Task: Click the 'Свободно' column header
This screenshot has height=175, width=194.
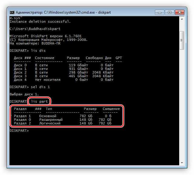Action: click(x=94, y=58)
